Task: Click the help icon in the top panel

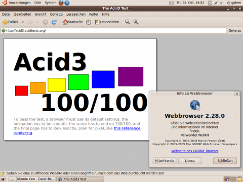Action: point(67,3)
